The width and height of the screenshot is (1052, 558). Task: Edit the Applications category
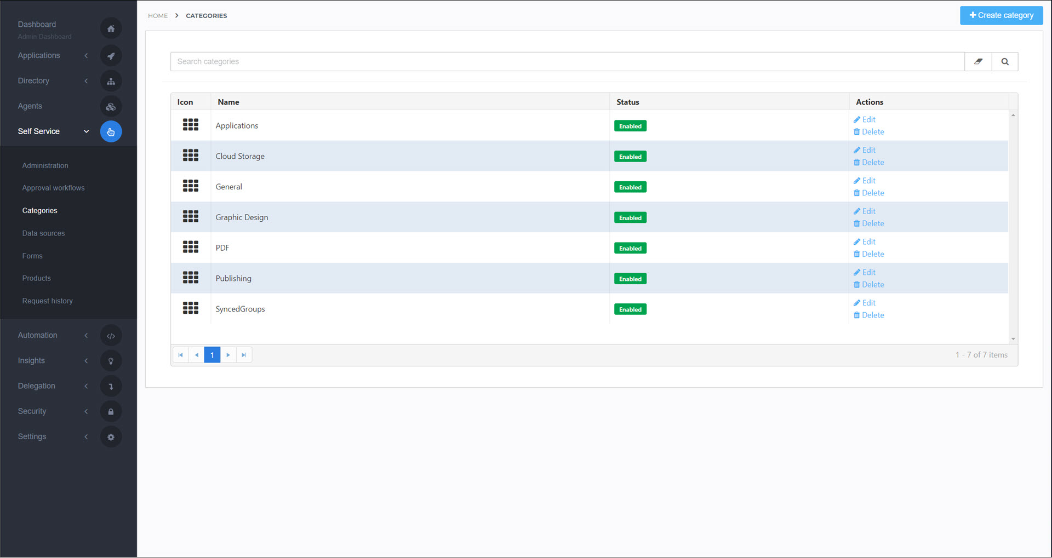point(865,119)
